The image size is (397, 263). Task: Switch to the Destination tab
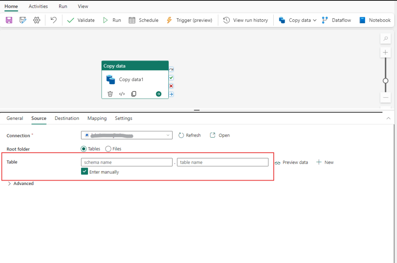pyautogui.click(x=67, y=118)
